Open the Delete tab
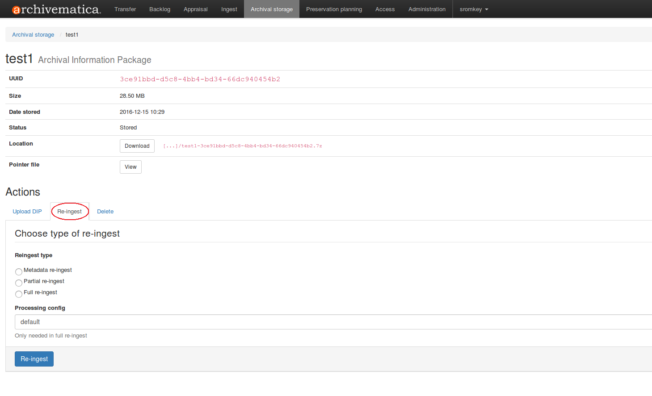This screenshot has height=396, width=652. click(x=105, y=212)
